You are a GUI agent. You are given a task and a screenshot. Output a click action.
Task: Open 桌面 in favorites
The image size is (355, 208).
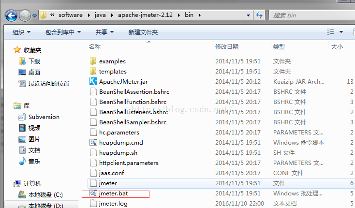(x=29, y=72)
